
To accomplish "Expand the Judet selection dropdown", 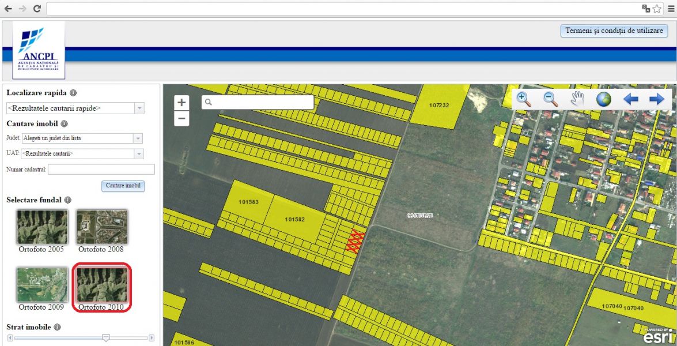I will point(137,138).
